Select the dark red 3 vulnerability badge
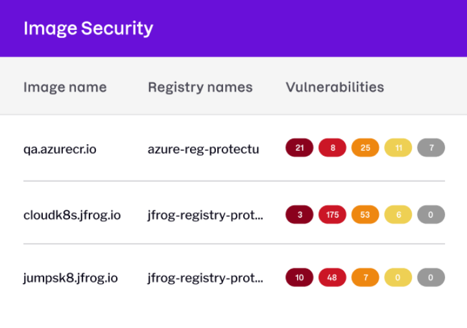Screen dimensions: 467x328 tap(299, 214)
